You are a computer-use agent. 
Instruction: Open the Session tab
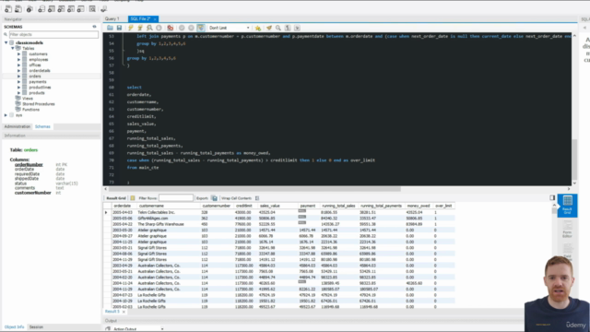tap(36, 327)
